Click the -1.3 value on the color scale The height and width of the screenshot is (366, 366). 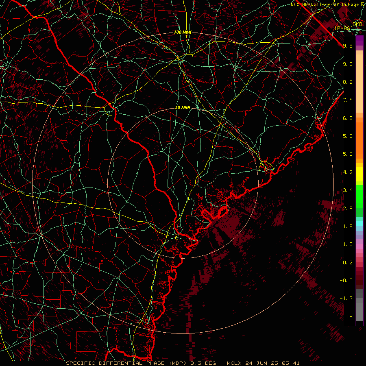(x=346, y=298)
